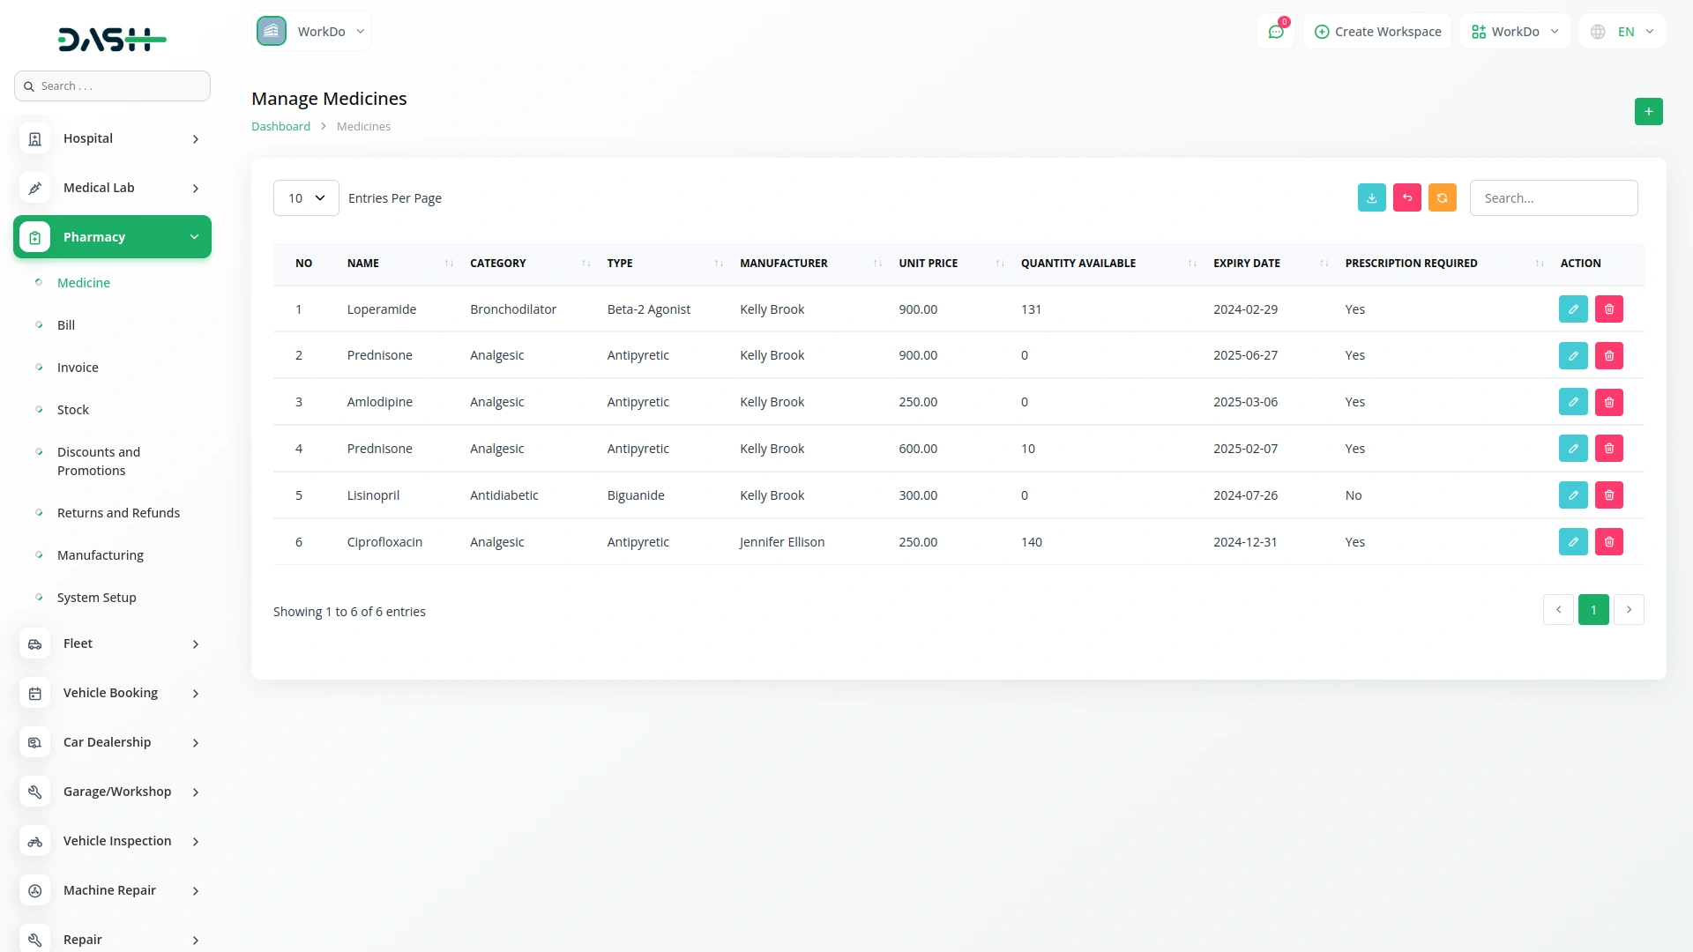Click the pink import arrow icon
Image resolution: width=1693 pixels, height=952 pixels.
coord(1406,198)
